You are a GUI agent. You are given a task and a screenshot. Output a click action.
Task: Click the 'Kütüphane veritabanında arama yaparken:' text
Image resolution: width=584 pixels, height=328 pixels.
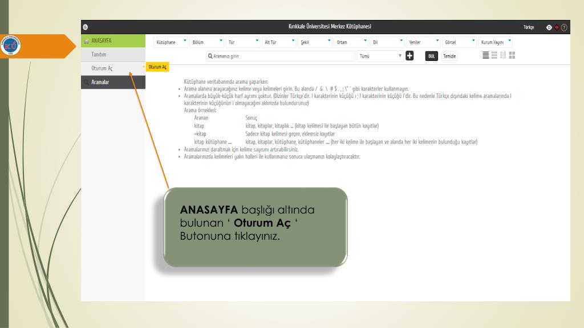pos(226,82)
